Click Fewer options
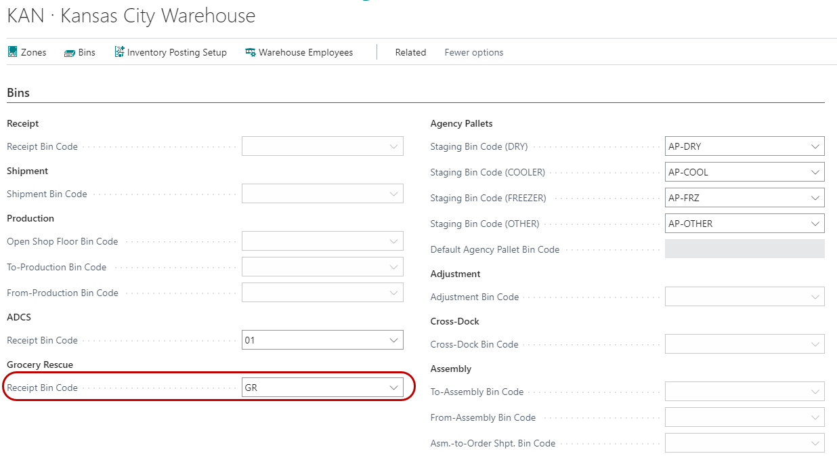The image size is (837, 458). 473,52
